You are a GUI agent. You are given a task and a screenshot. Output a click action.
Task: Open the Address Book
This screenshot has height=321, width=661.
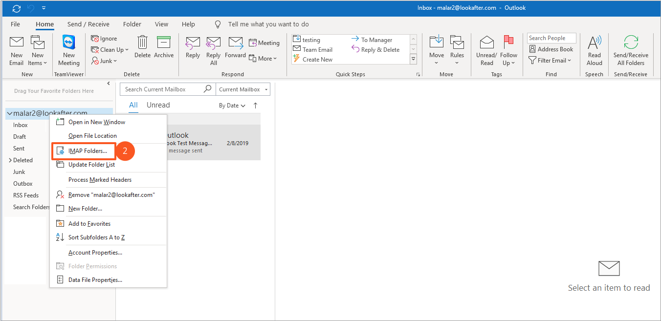click(551, 49)
